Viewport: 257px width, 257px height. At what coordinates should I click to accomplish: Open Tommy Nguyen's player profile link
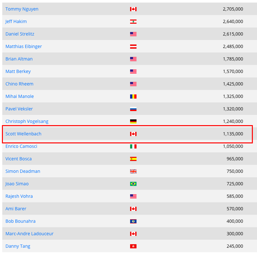coord(22,9)
